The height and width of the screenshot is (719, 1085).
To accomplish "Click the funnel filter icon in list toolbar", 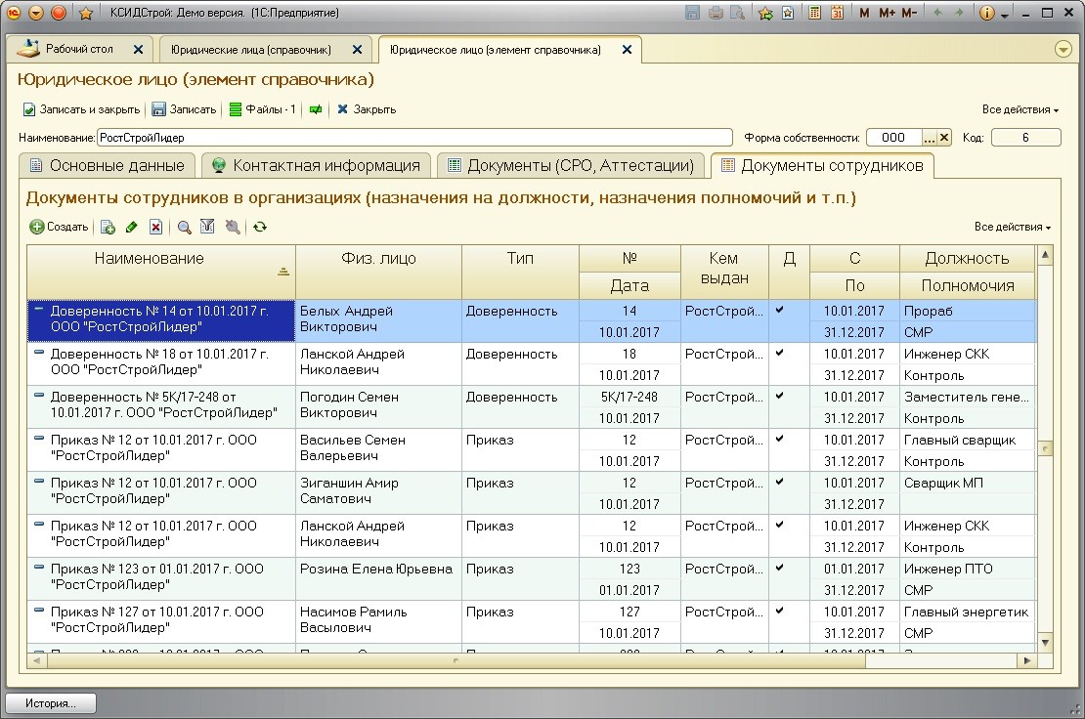I will point(207,227).
